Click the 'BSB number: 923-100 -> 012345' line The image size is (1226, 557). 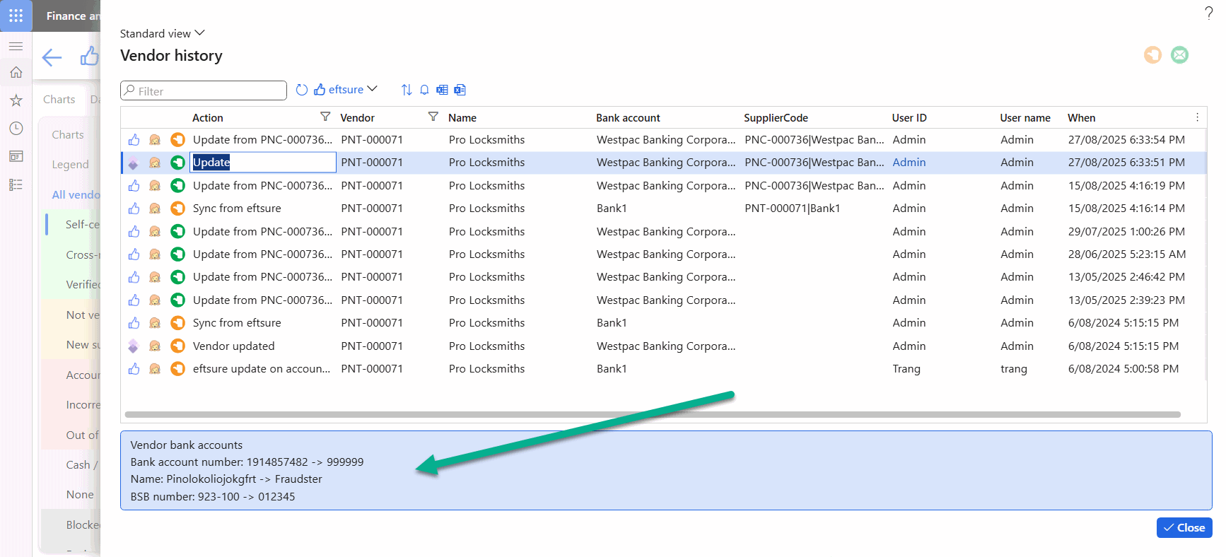[x=213, y=497]
